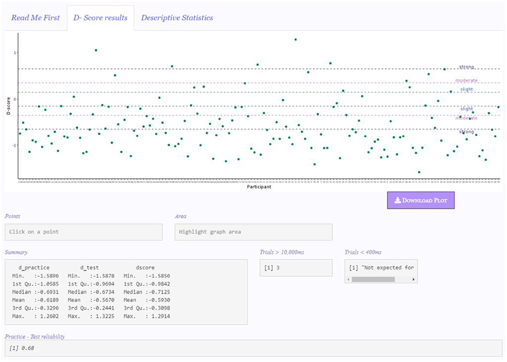The height and width of the screenshot is (362, 507).
Task: Click the left scroll arrow in Trials < 400ms box
Action: [348, 279]
